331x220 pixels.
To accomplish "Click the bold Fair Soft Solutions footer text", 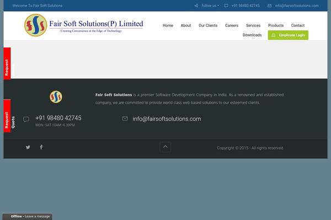I will (x=114, y=95).
